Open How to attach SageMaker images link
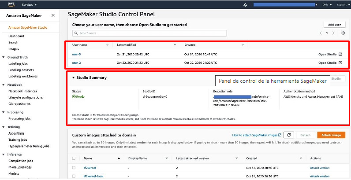The height and width of the screenshot is (180, 351). 257,135
